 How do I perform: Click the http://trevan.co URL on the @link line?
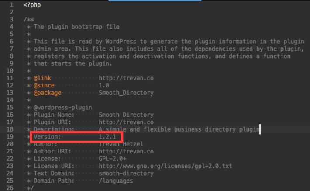(x=126, y=78)
